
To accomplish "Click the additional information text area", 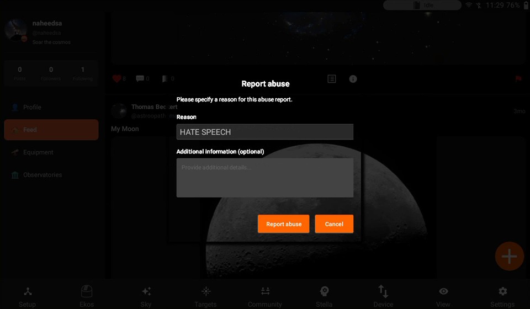I will [x=264, y=178].
